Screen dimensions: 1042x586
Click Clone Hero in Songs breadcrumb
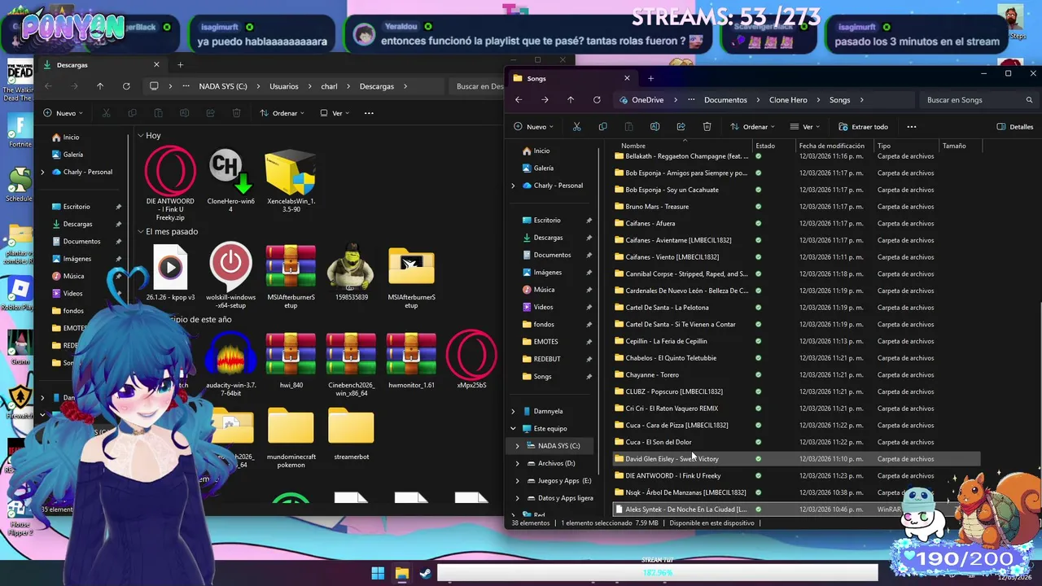(788, 100)
